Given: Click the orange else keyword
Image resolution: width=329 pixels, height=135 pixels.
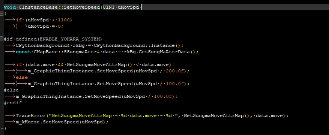Looking at the screenshot, I should point(22,77).
